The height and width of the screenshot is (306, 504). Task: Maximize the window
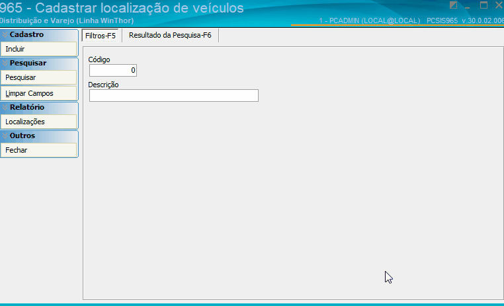pos(483,5)
